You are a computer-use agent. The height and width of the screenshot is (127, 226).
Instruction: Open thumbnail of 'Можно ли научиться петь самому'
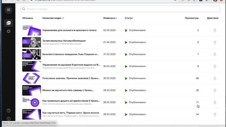click(x=31, y=90)
